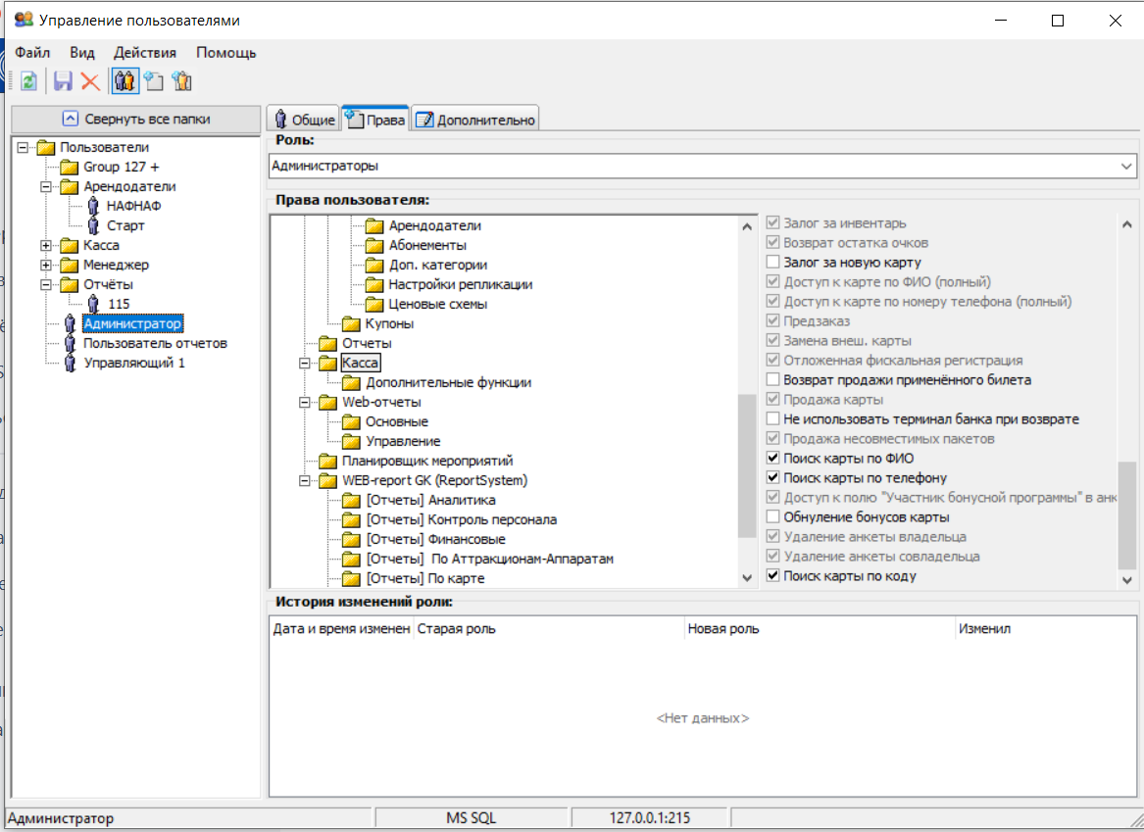Image resolution: width=1144 pixels, height=832 pixels.
Task: Select the [Отчеты] Финансовые folder
Action: click(x=435, y=540)
